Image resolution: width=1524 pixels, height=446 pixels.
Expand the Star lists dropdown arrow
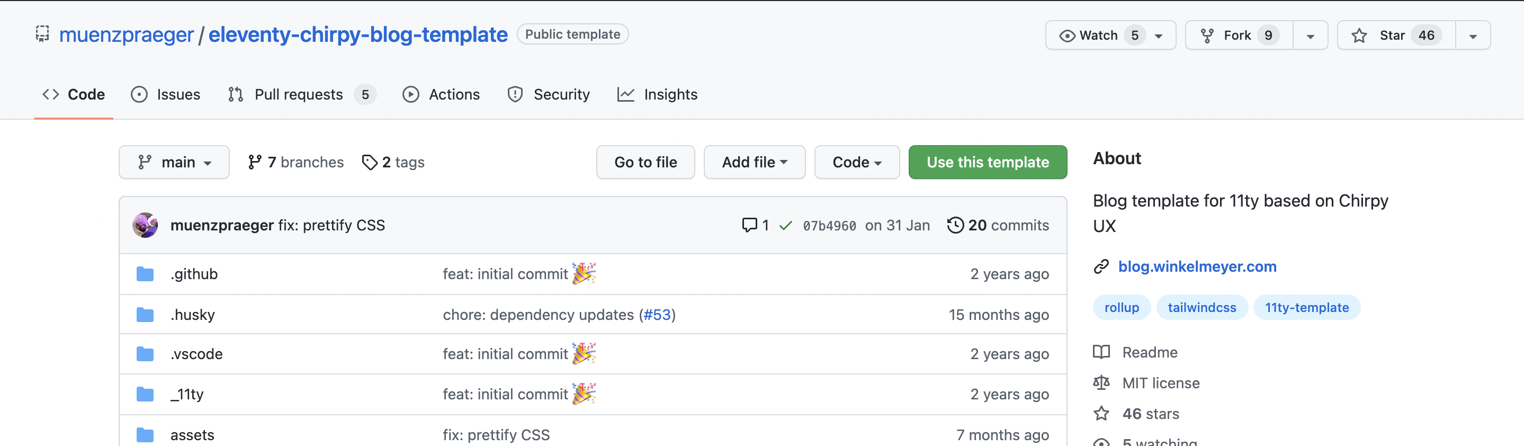[x=1473, y=36]
